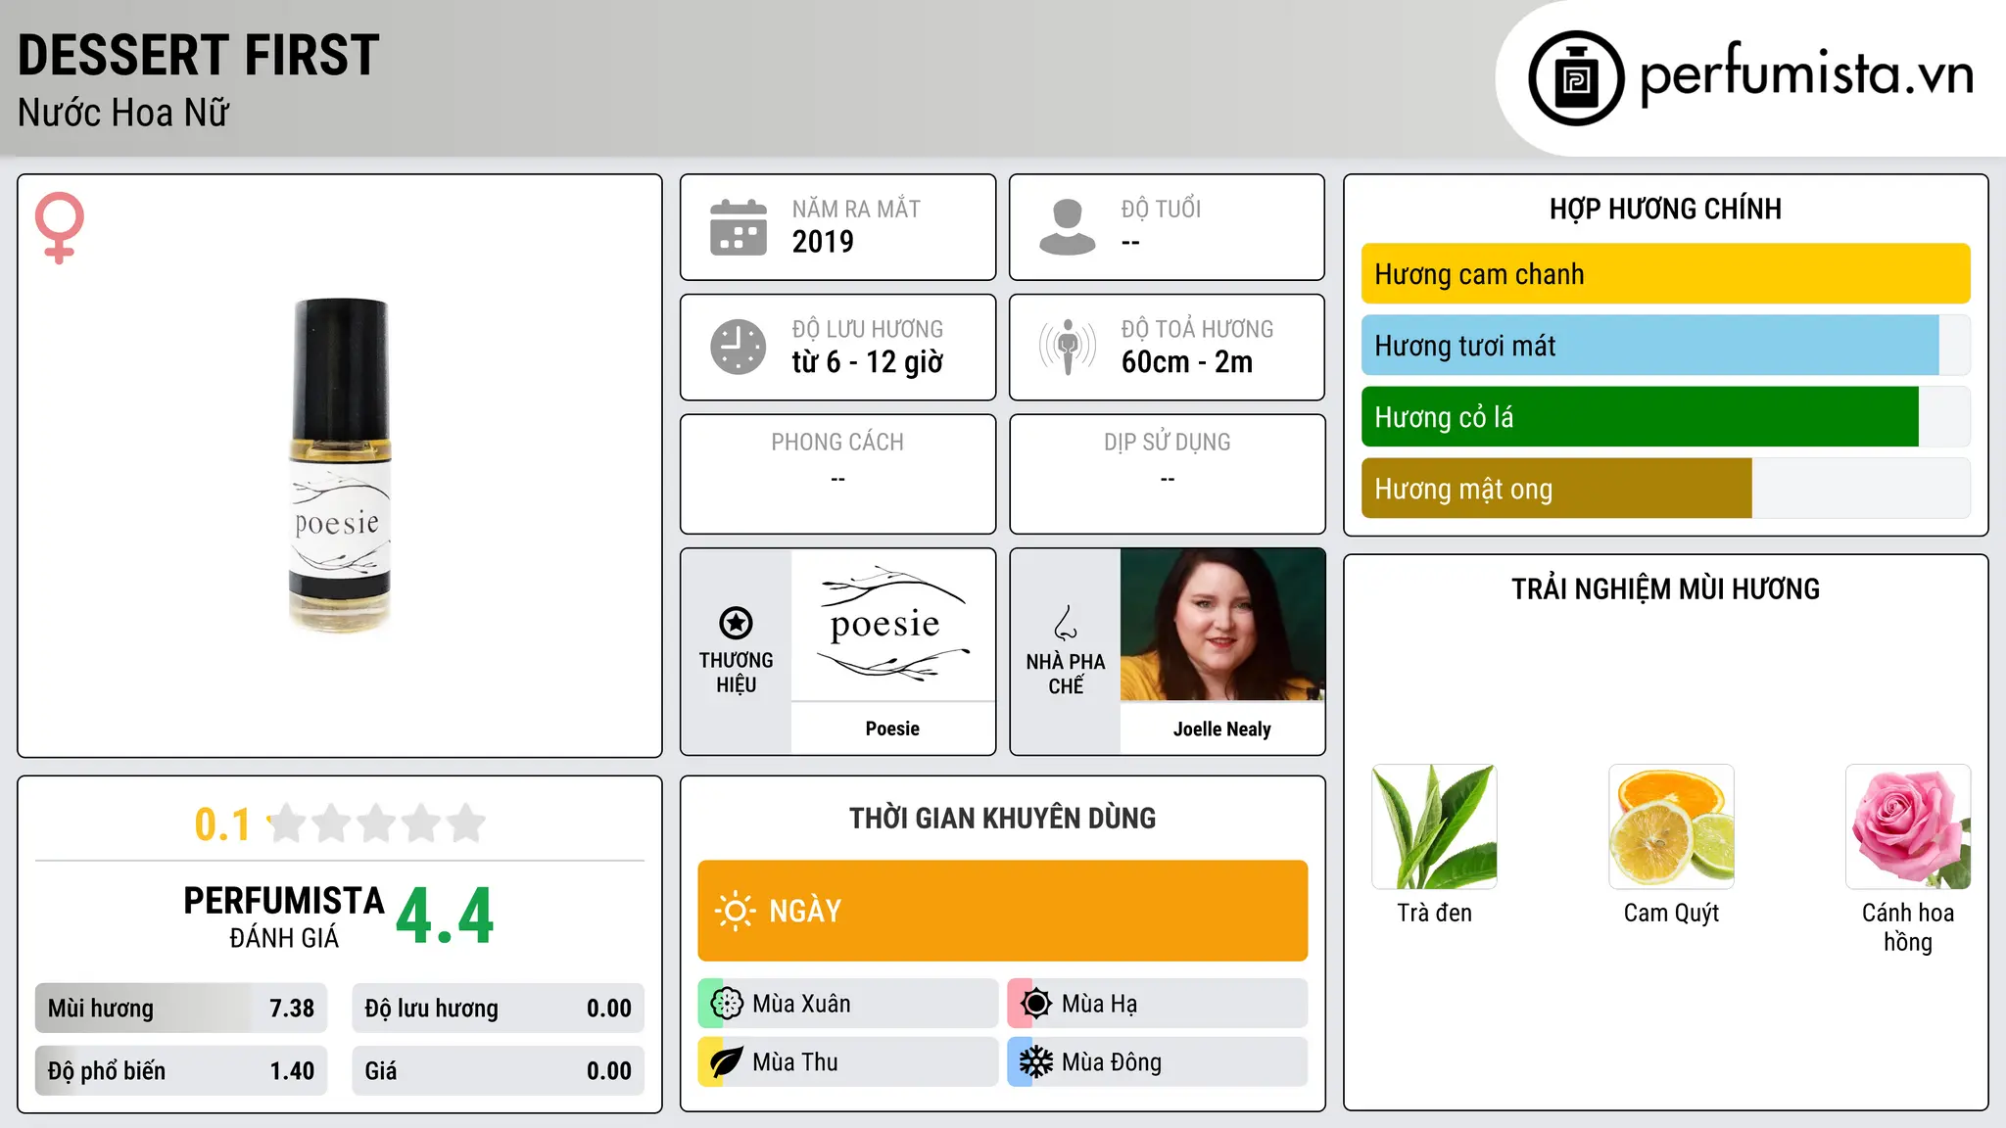Click the calendar icon beside Năm ra mắt
Viewport: 2006px width, 1128px height.
[x=739, y=227]
